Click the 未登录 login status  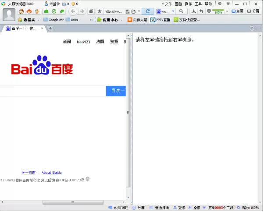52,4
